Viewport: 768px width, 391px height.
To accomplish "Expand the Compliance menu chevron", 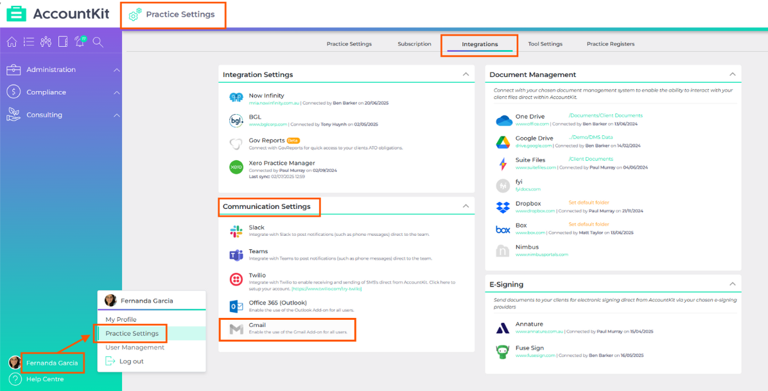I will click(x=117, y=92).
